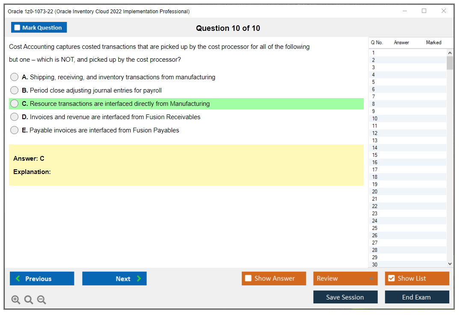Select the highlighted option C radio button
The width and height of the screenshot is (460, 315).
pyautogui.click(x=14, y=103)
